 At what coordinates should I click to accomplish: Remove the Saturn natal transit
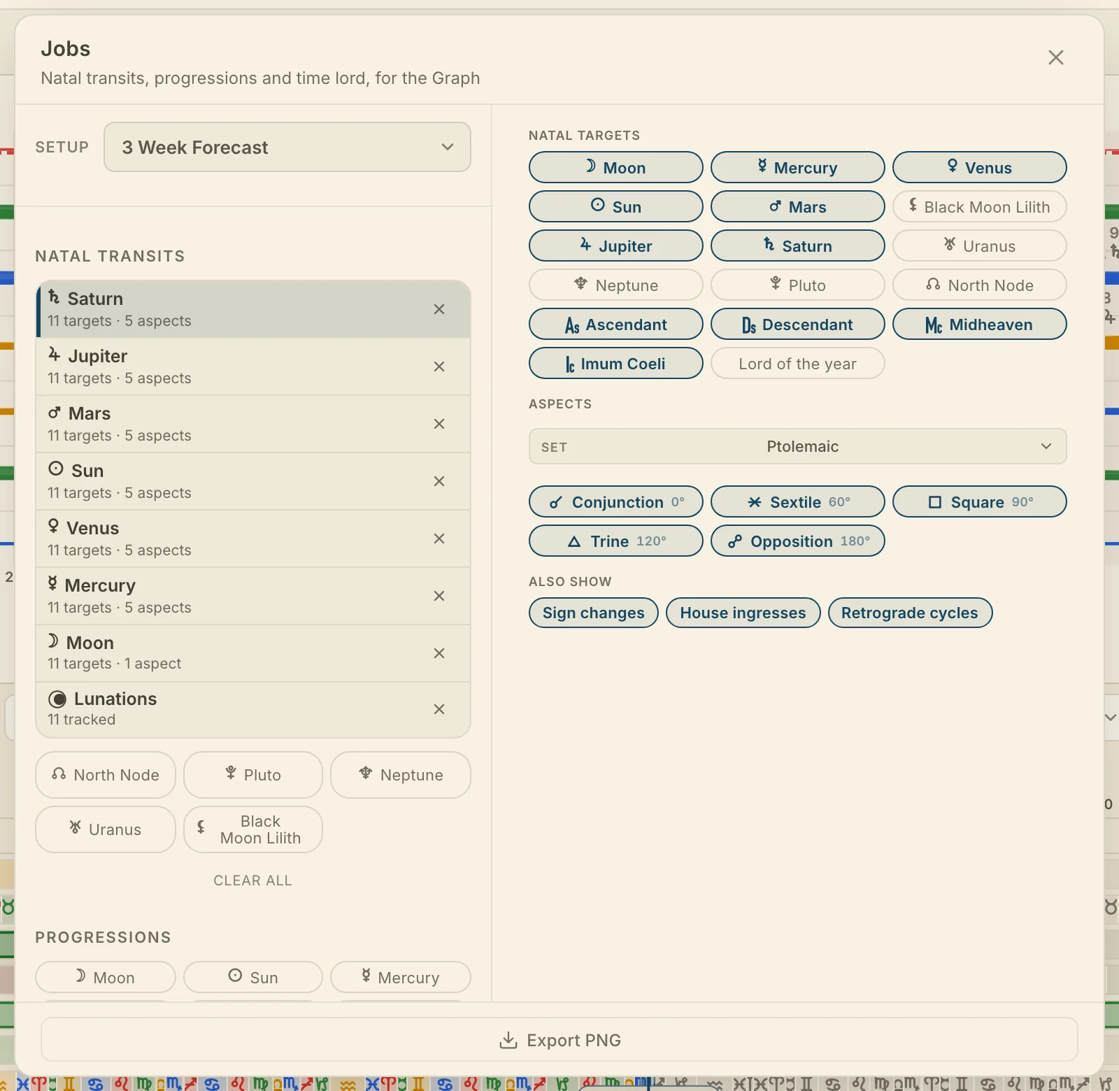point(439,309)
